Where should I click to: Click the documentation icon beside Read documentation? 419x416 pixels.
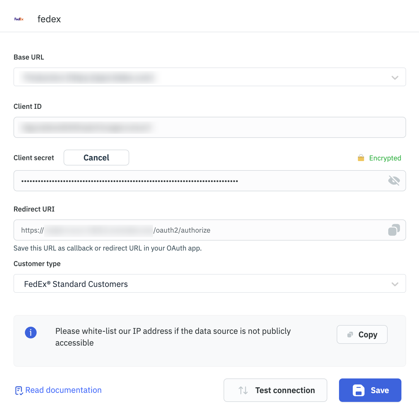pyautogui.click(x=18, y=390)
